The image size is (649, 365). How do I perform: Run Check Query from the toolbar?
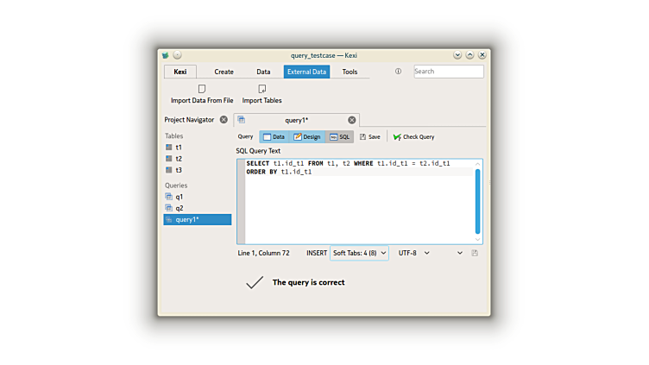(413, 136)
